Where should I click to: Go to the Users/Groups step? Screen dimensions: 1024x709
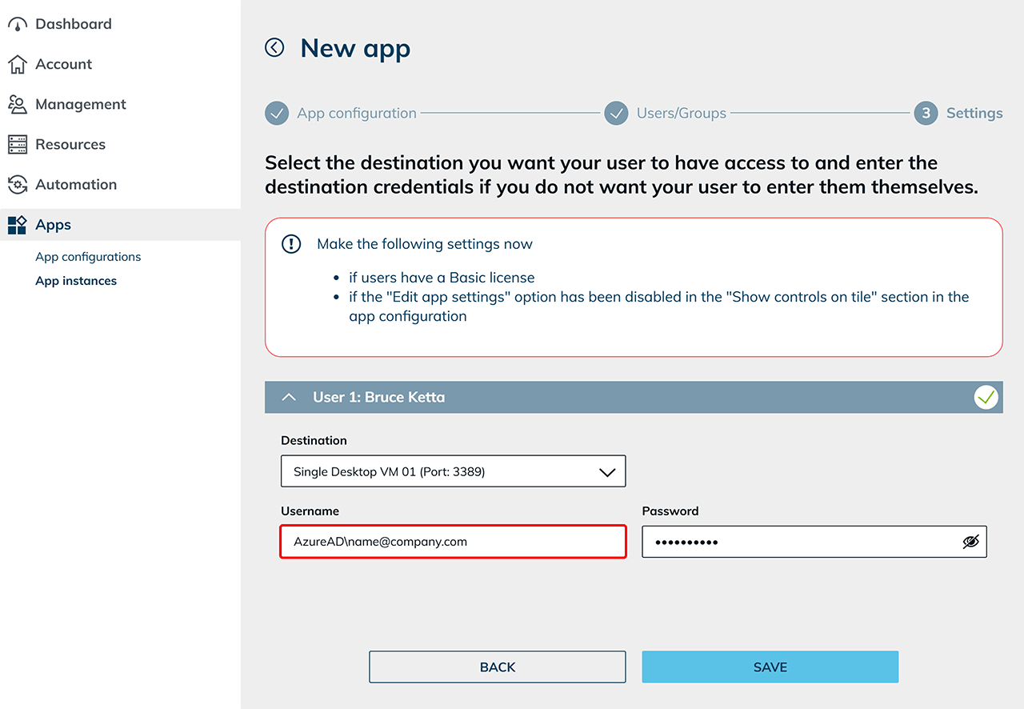pos(681,114)
